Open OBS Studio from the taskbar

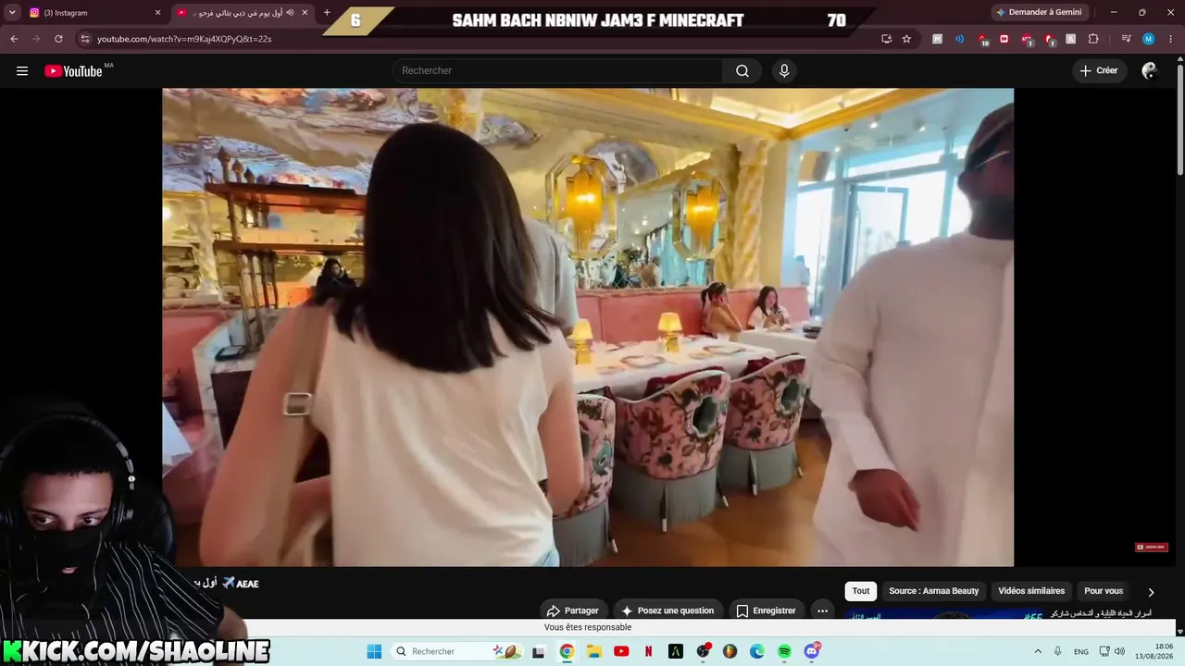tap(704, 651)
